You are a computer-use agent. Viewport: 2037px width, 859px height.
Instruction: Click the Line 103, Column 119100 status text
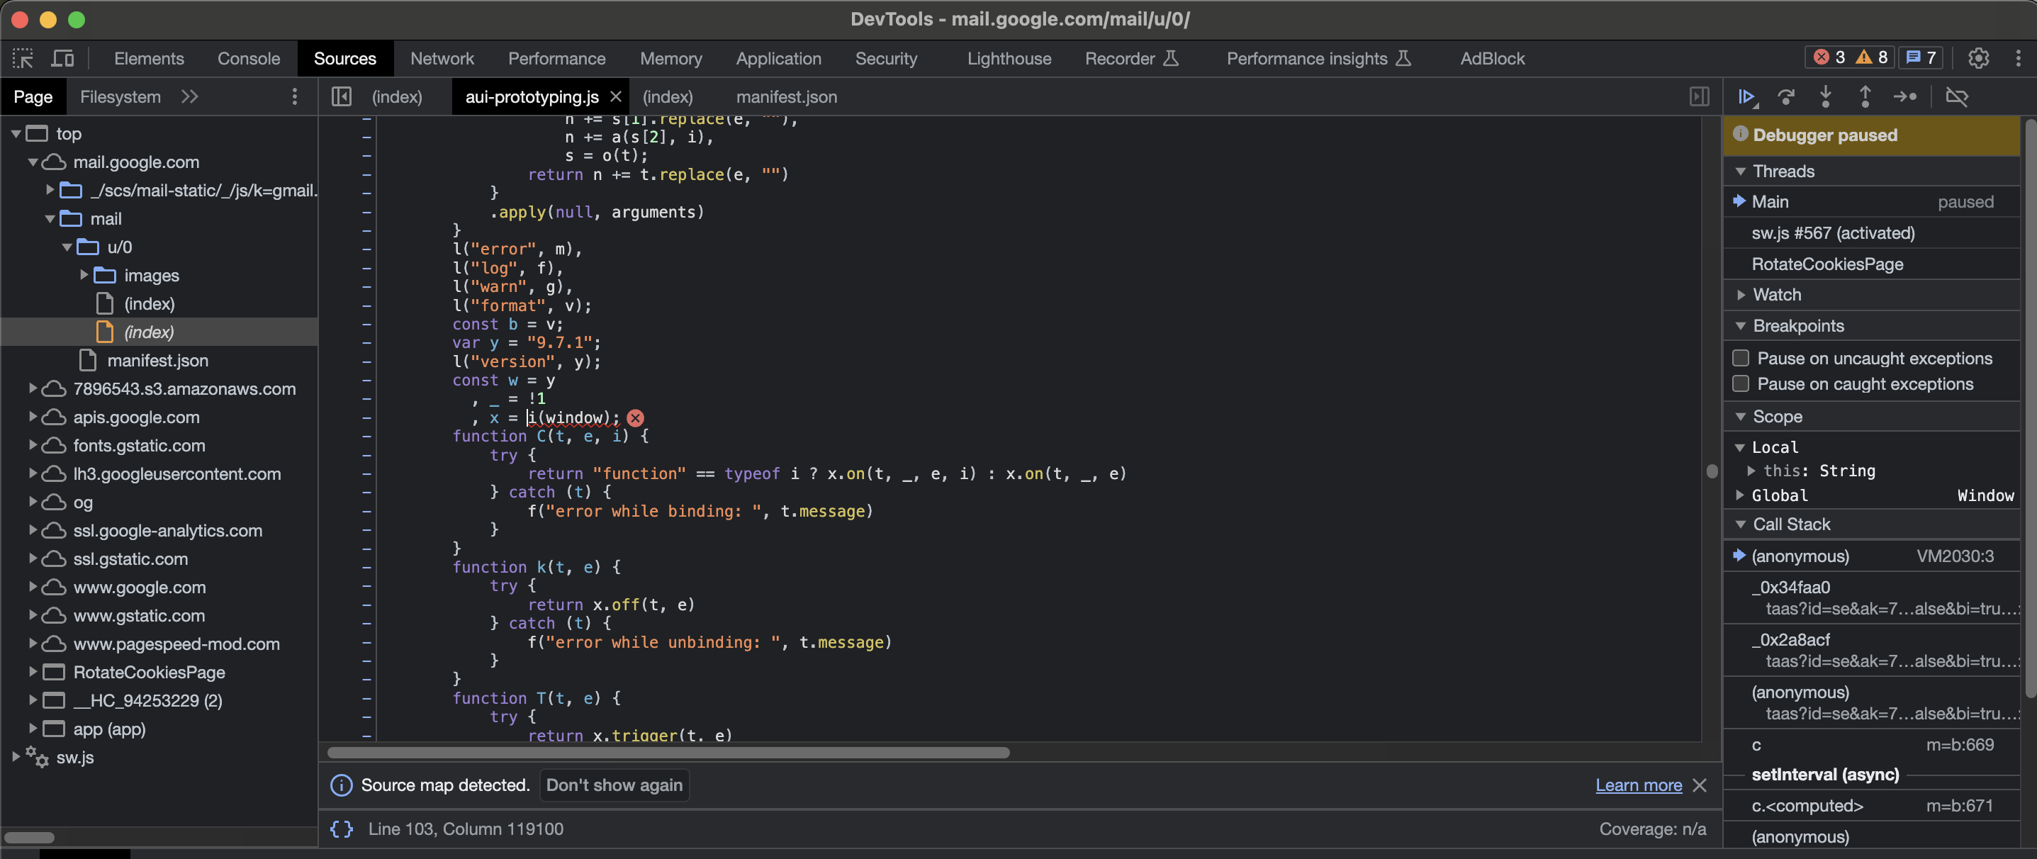point(466,828)
